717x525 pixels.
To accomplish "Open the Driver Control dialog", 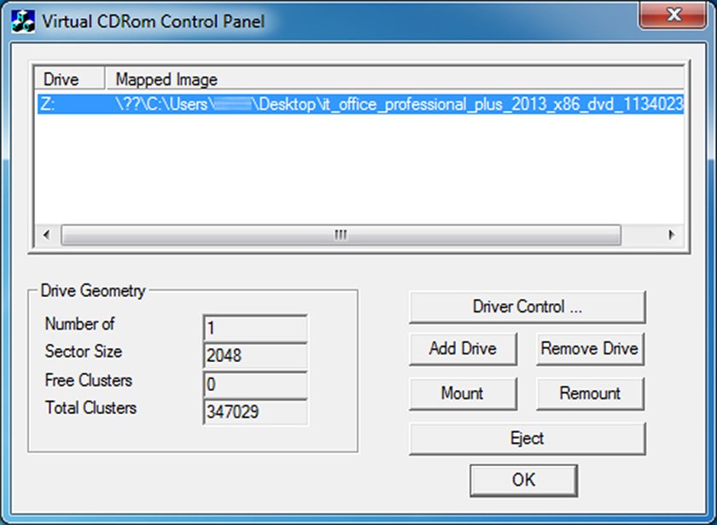I will point(527,307).
